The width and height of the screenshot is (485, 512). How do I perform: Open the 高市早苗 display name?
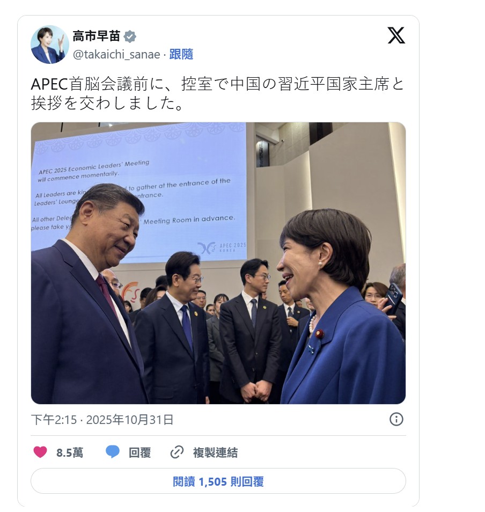click(96, 36)
